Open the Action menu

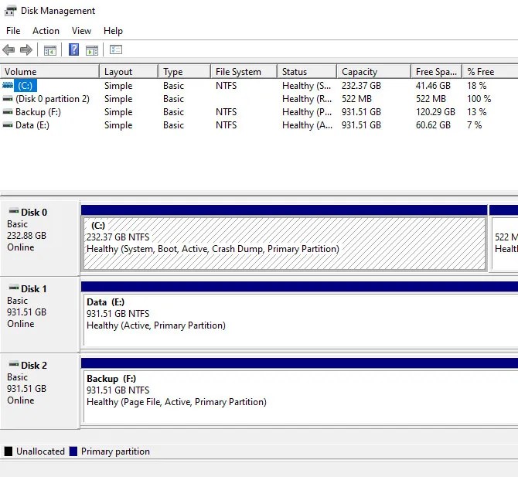coord(46,31)
